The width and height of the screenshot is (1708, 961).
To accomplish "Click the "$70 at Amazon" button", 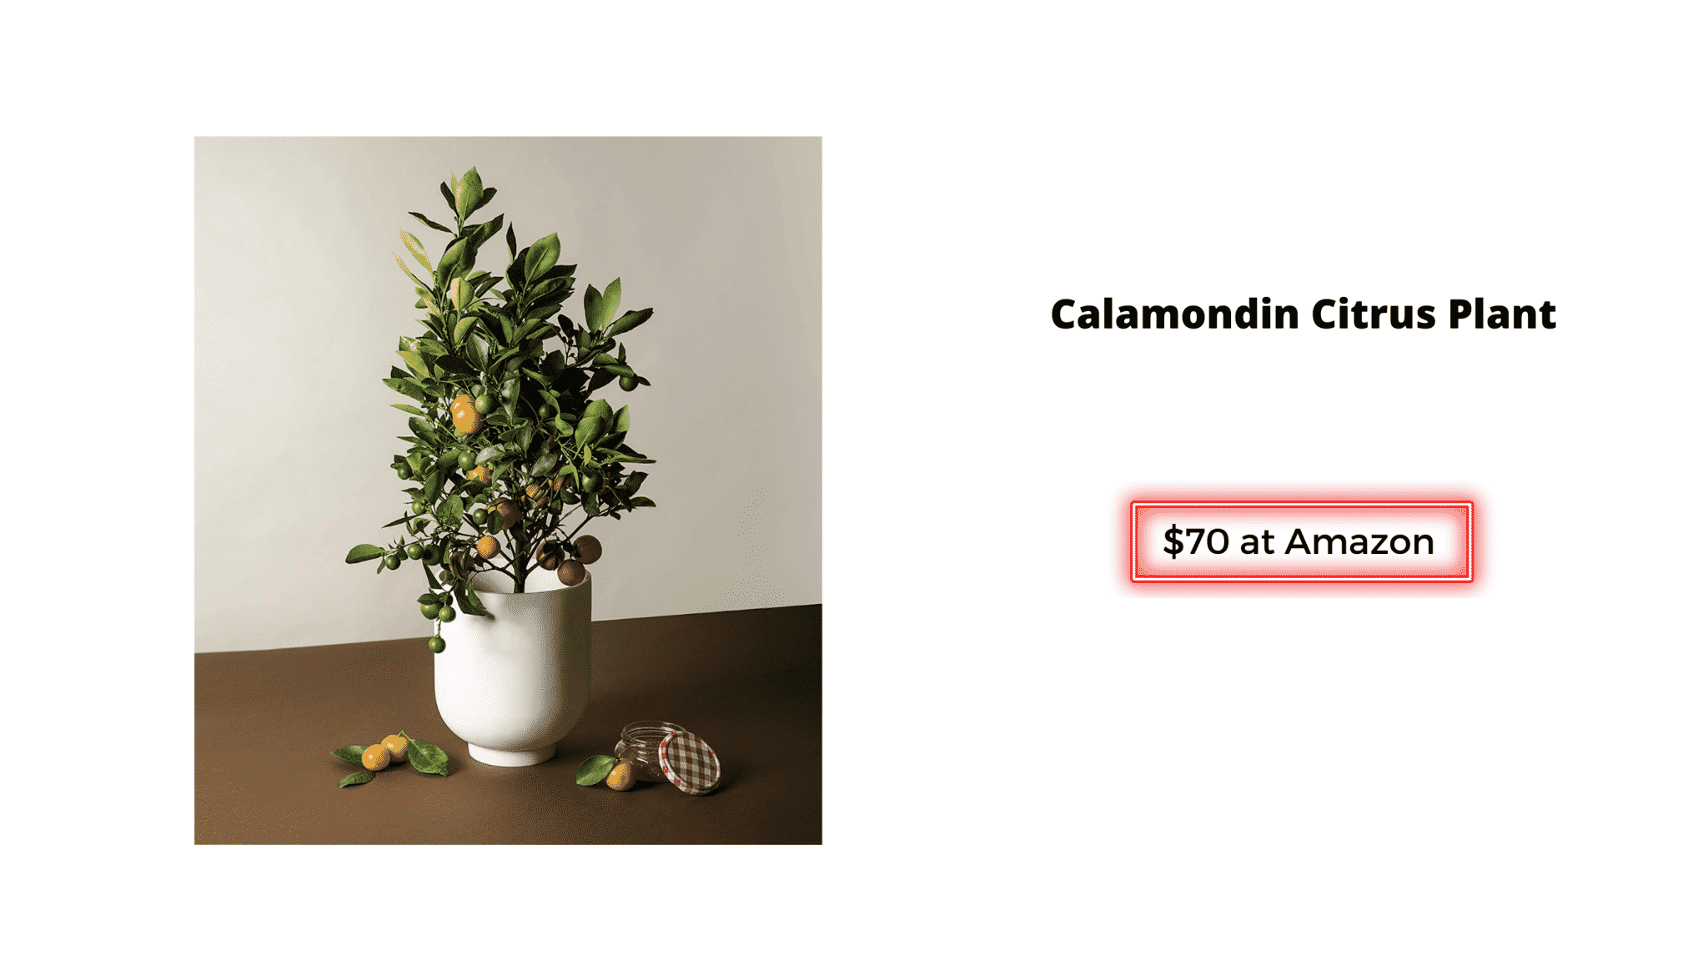I will point(1301,541).
